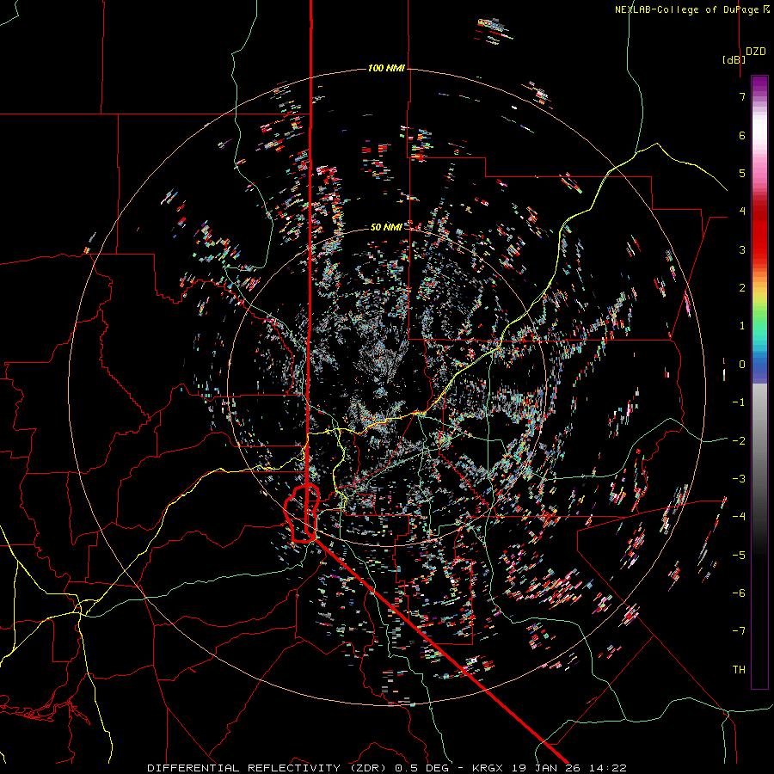
Task: Click the legend value -4
Action: click(x=739, y=516)
